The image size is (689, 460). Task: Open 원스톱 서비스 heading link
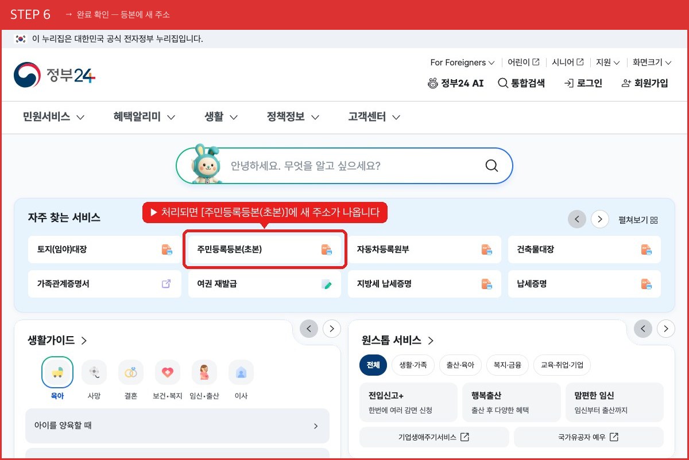(397, 340)
